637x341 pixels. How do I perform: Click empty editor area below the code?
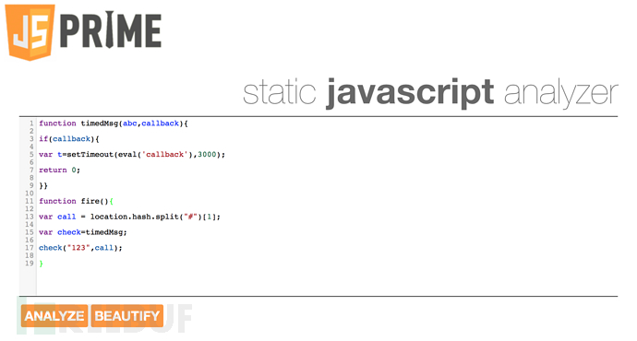[x=325, y=282]
